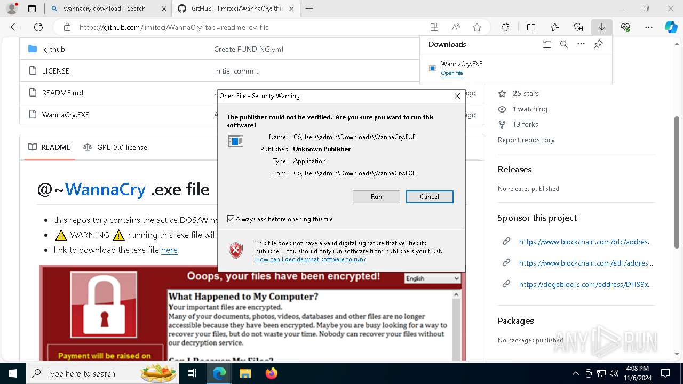Select the GitHub limiteci/WannaCry tab
683x384 pixels.
coord(236,9)
